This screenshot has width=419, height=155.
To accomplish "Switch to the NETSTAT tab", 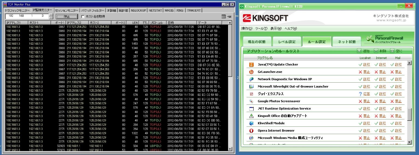I will pos(155,10).
